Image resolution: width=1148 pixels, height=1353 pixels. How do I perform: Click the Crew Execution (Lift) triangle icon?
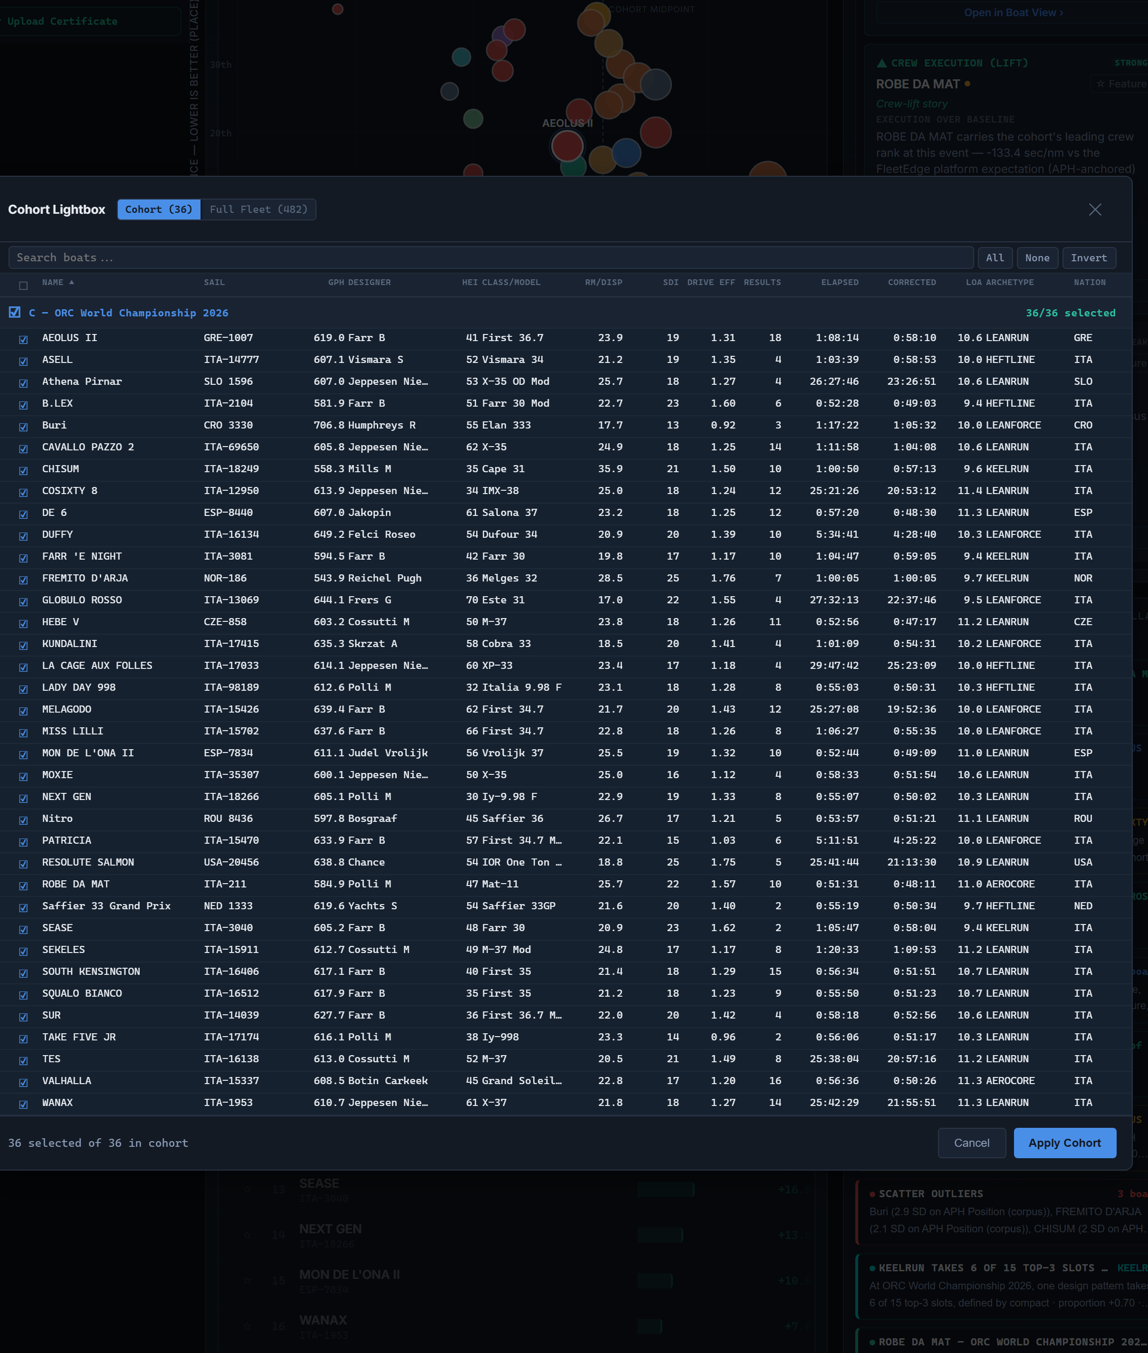882,63
